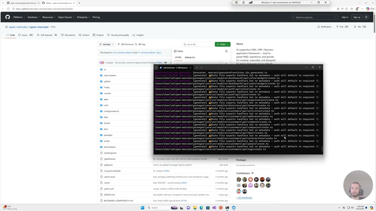Open the BACKWARD_COMPATIBILITY.md file
Screen dimensions: 376x211
[x=118, y=201]
